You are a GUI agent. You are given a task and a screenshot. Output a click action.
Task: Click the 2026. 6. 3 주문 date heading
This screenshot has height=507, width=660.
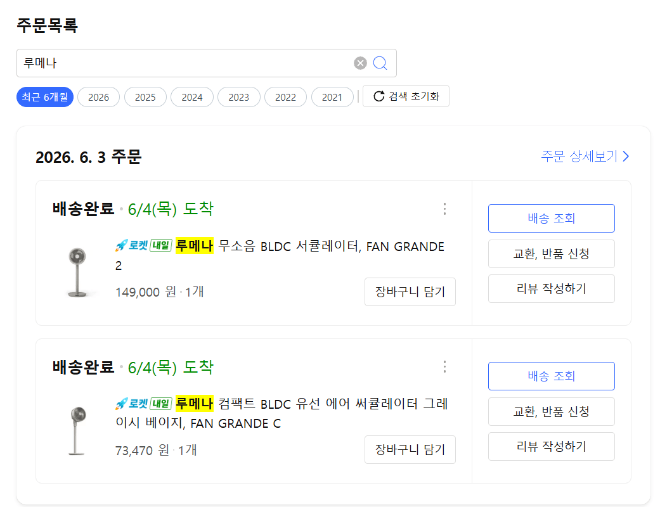coord(88,157)
